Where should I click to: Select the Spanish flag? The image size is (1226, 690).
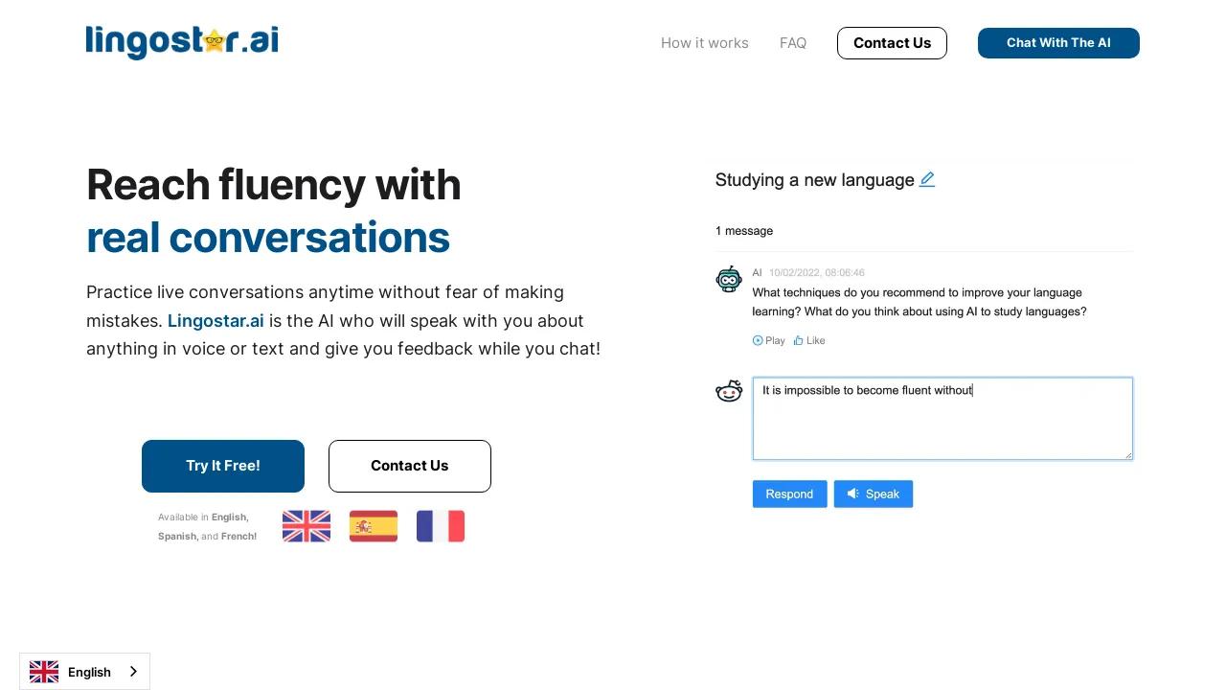click(374, 526)
